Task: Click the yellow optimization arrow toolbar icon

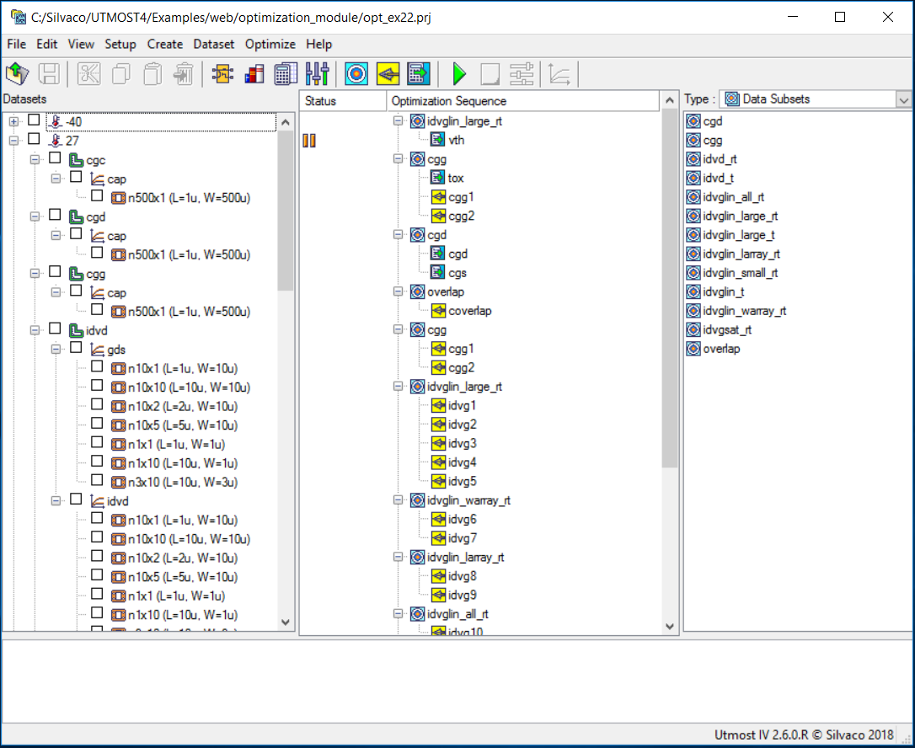Action: 388,74
